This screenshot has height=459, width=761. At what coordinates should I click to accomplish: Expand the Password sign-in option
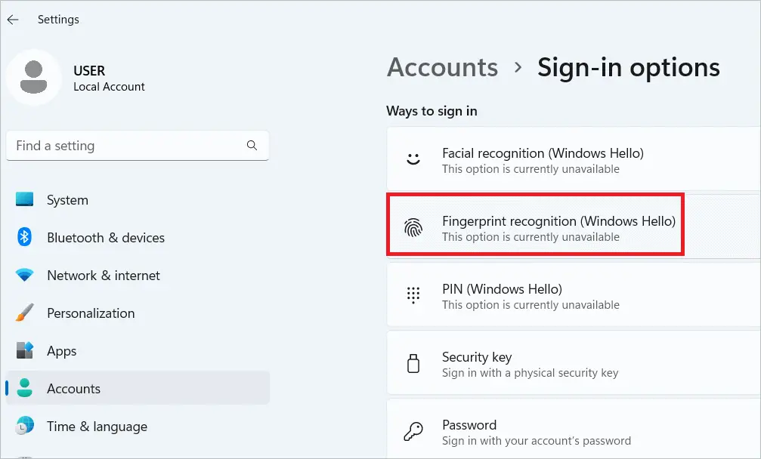574,429
